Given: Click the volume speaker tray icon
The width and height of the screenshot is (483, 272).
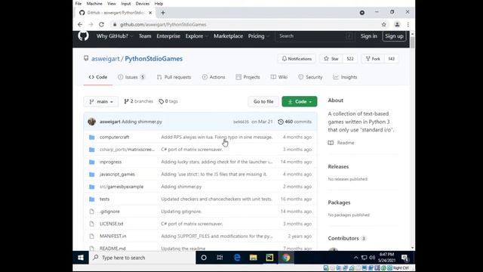Looking at the screenshot, I should pos(372,258).
